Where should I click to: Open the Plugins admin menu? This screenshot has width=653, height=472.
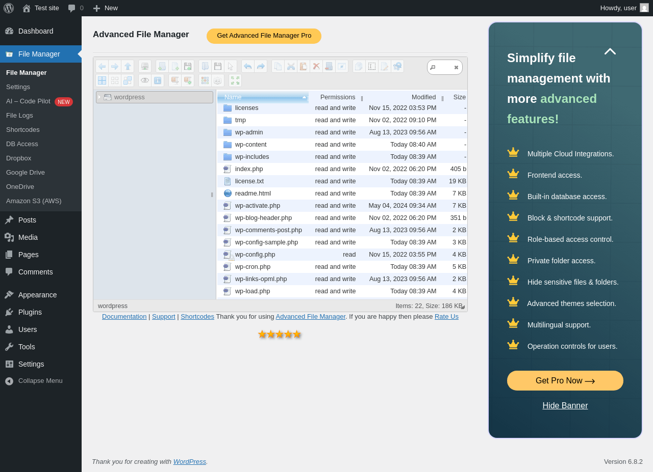(41, 312)
